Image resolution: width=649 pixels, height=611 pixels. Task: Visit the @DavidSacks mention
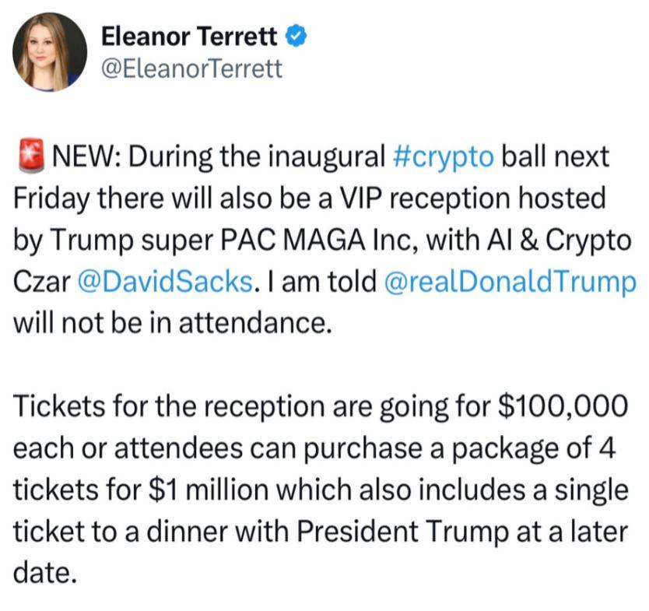click(167, 281)
